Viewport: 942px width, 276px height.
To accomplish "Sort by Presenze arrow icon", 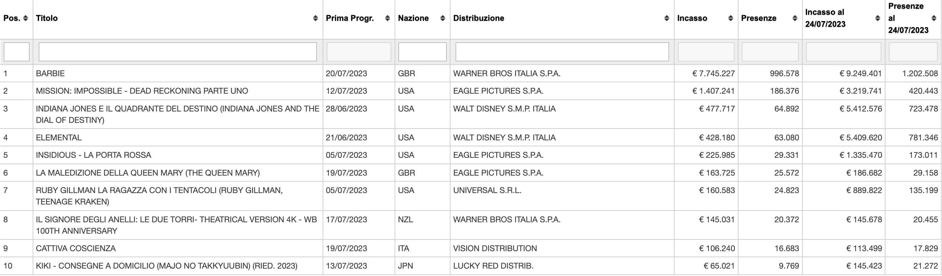I will pyautogui.click(x=795, y=18).
